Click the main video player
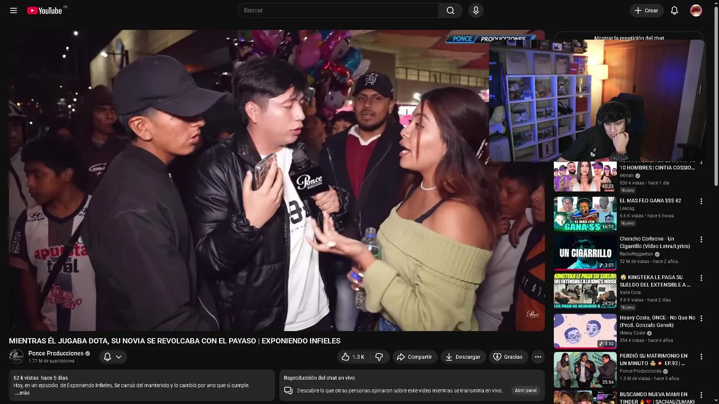 (276, 181)
